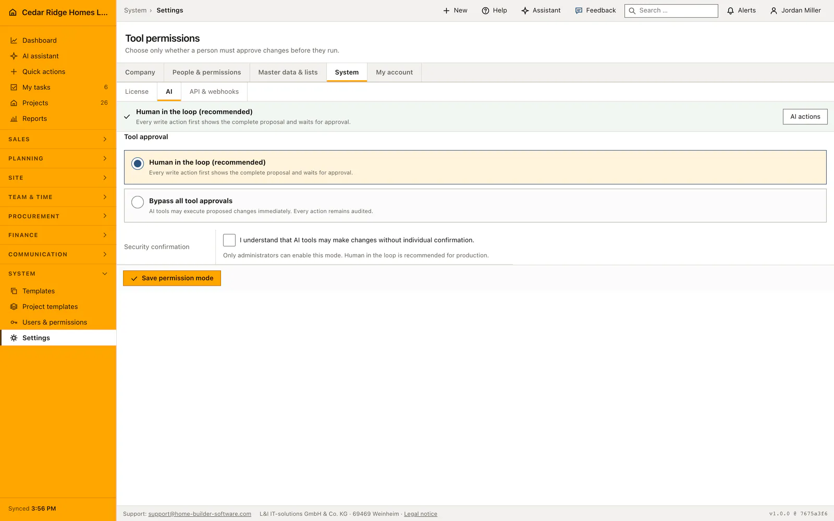Expand the SITE sidebar section

pos(58,178)
